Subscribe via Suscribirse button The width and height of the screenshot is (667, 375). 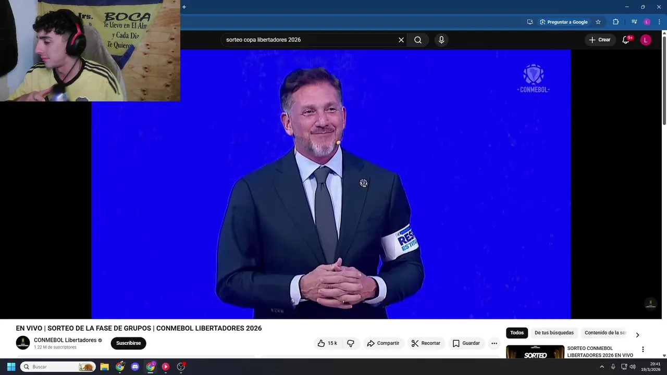click(128, 343)
